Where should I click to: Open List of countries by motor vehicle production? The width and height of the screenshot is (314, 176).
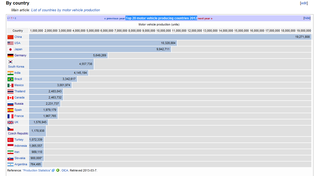66,10
